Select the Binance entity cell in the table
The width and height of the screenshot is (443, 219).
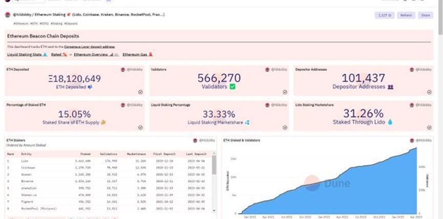click(27, 181)
